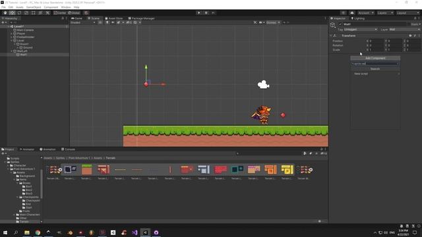Open the Background folder in Project
Image resolution: width=422 pixels, height=237 pixels.
pyautogui.click(x=25, y=176)
